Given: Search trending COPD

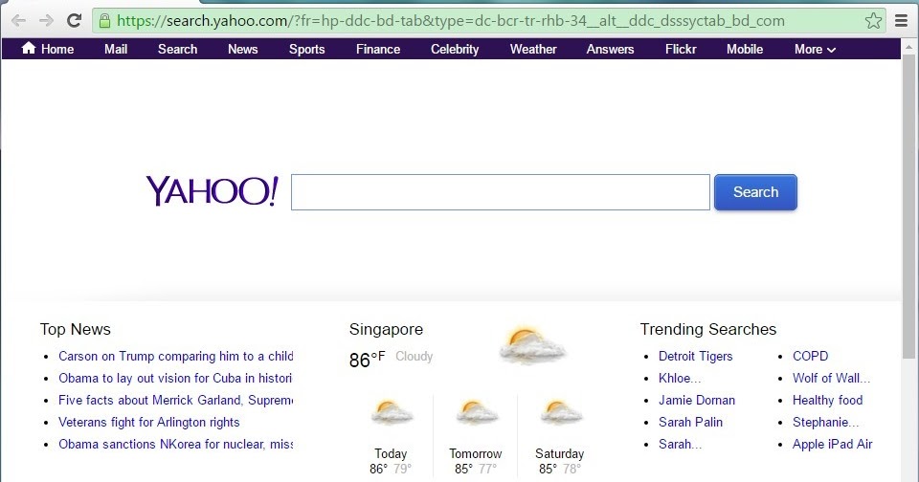Looking at the screenshot, I should click(811, 356).
